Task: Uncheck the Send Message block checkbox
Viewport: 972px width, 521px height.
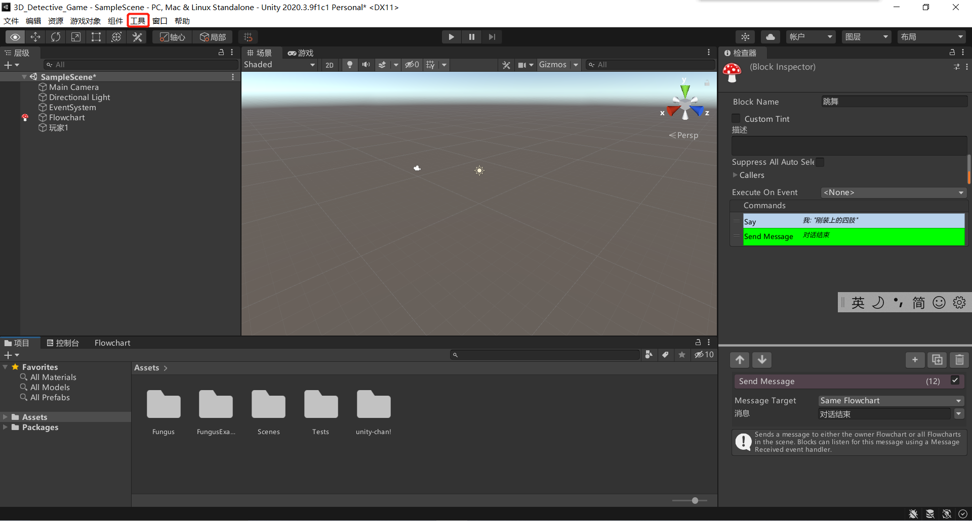Action: (956, 381)
